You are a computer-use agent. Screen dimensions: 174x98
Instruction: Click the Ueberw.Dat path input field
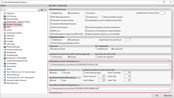coord(110,88)
